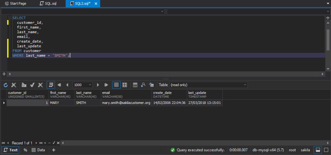Viewport: 331px width, 155px height.
Task: Select 14/02/2006 22:04:36 cell
Action: (169, 103)
